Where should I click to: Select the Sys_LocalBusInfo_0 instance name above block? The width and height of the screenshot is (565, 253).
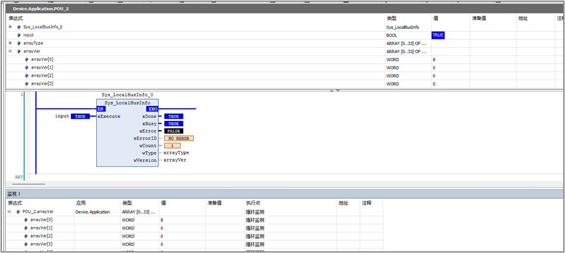point(127,94)
